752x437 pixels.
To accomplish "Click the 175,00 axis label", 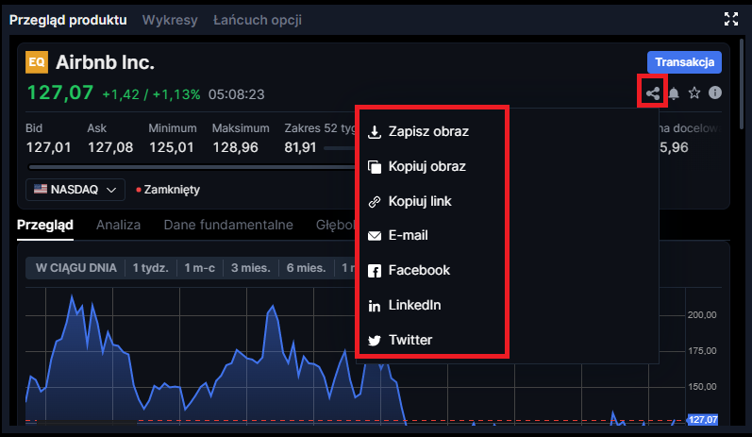I will [702, 351].
